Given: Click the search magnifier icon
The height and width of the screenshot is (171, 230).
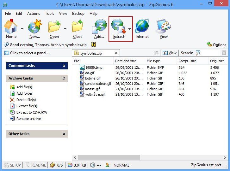Looking at the screenshot, I should click(x=198, y=53).
